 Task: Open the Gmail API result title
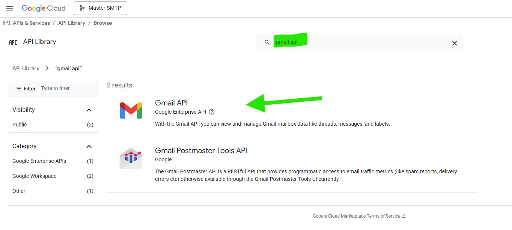[171, 103]
